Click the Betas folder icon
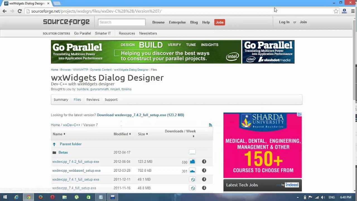 [54, 152]
